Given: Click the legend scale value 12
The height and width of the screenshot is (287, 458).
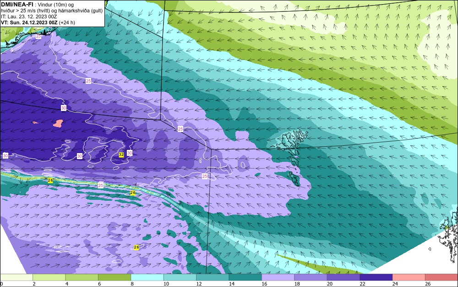Looking at the screenshot, I should (x=199, y=284).
